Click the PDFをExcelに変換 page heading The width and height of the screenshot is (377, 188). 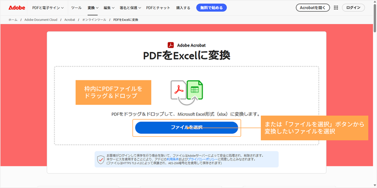[186, 56]
